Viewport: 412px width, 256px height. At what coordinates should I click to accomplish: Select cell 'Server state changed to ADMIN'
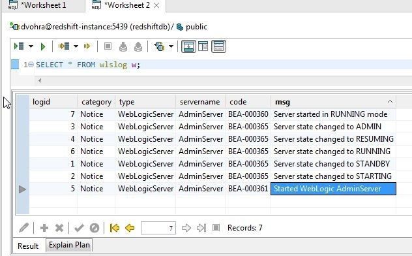333,127
